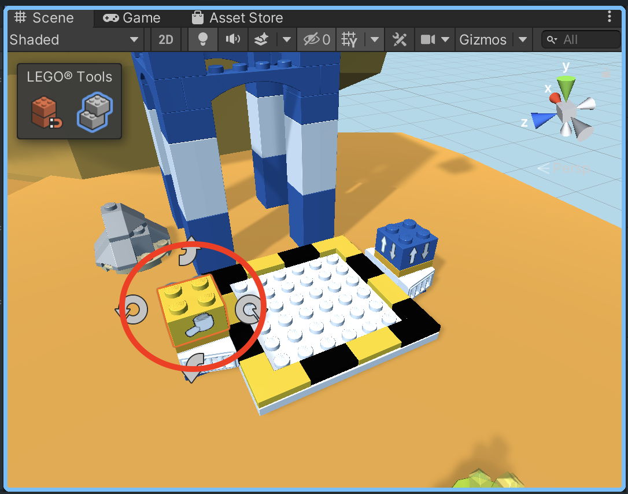Select the LEGO brick building tool
Screen dimensions: 628x494
tap(46, 113)
